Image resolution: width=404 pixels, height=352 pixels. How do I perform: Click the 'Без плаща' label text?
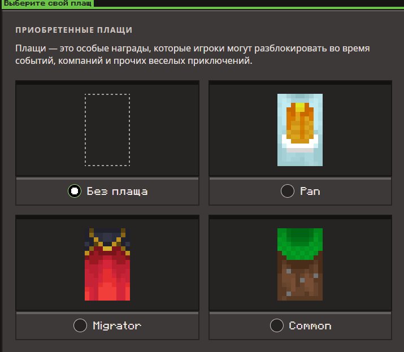tap(117, 191)
